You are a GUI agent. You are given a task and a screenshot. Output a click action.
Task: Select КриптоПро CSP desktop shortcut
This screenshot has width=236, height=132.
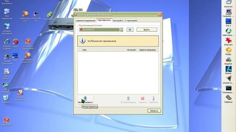click(x=25, y=16)
